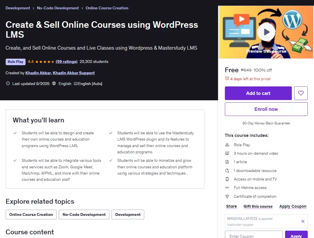Click the course preview thumbnail image
Screen dimensions: 314x238
tap(266, 32)
